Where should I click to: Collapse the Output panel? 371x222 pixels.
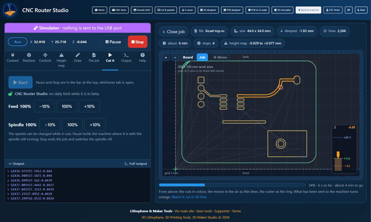coord(16,164)
